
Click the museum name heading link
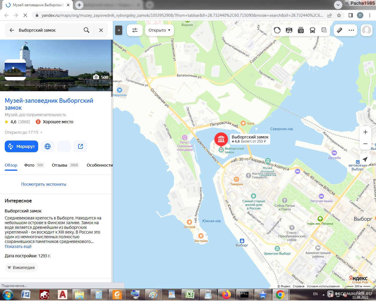point(49,104)
